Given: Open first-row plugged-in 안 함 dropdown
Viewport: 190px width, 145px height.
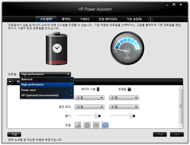Looking at the screenshot, I should (x=124, y=98).
